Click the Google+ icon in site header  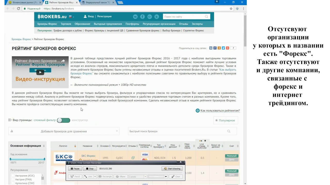150,17
